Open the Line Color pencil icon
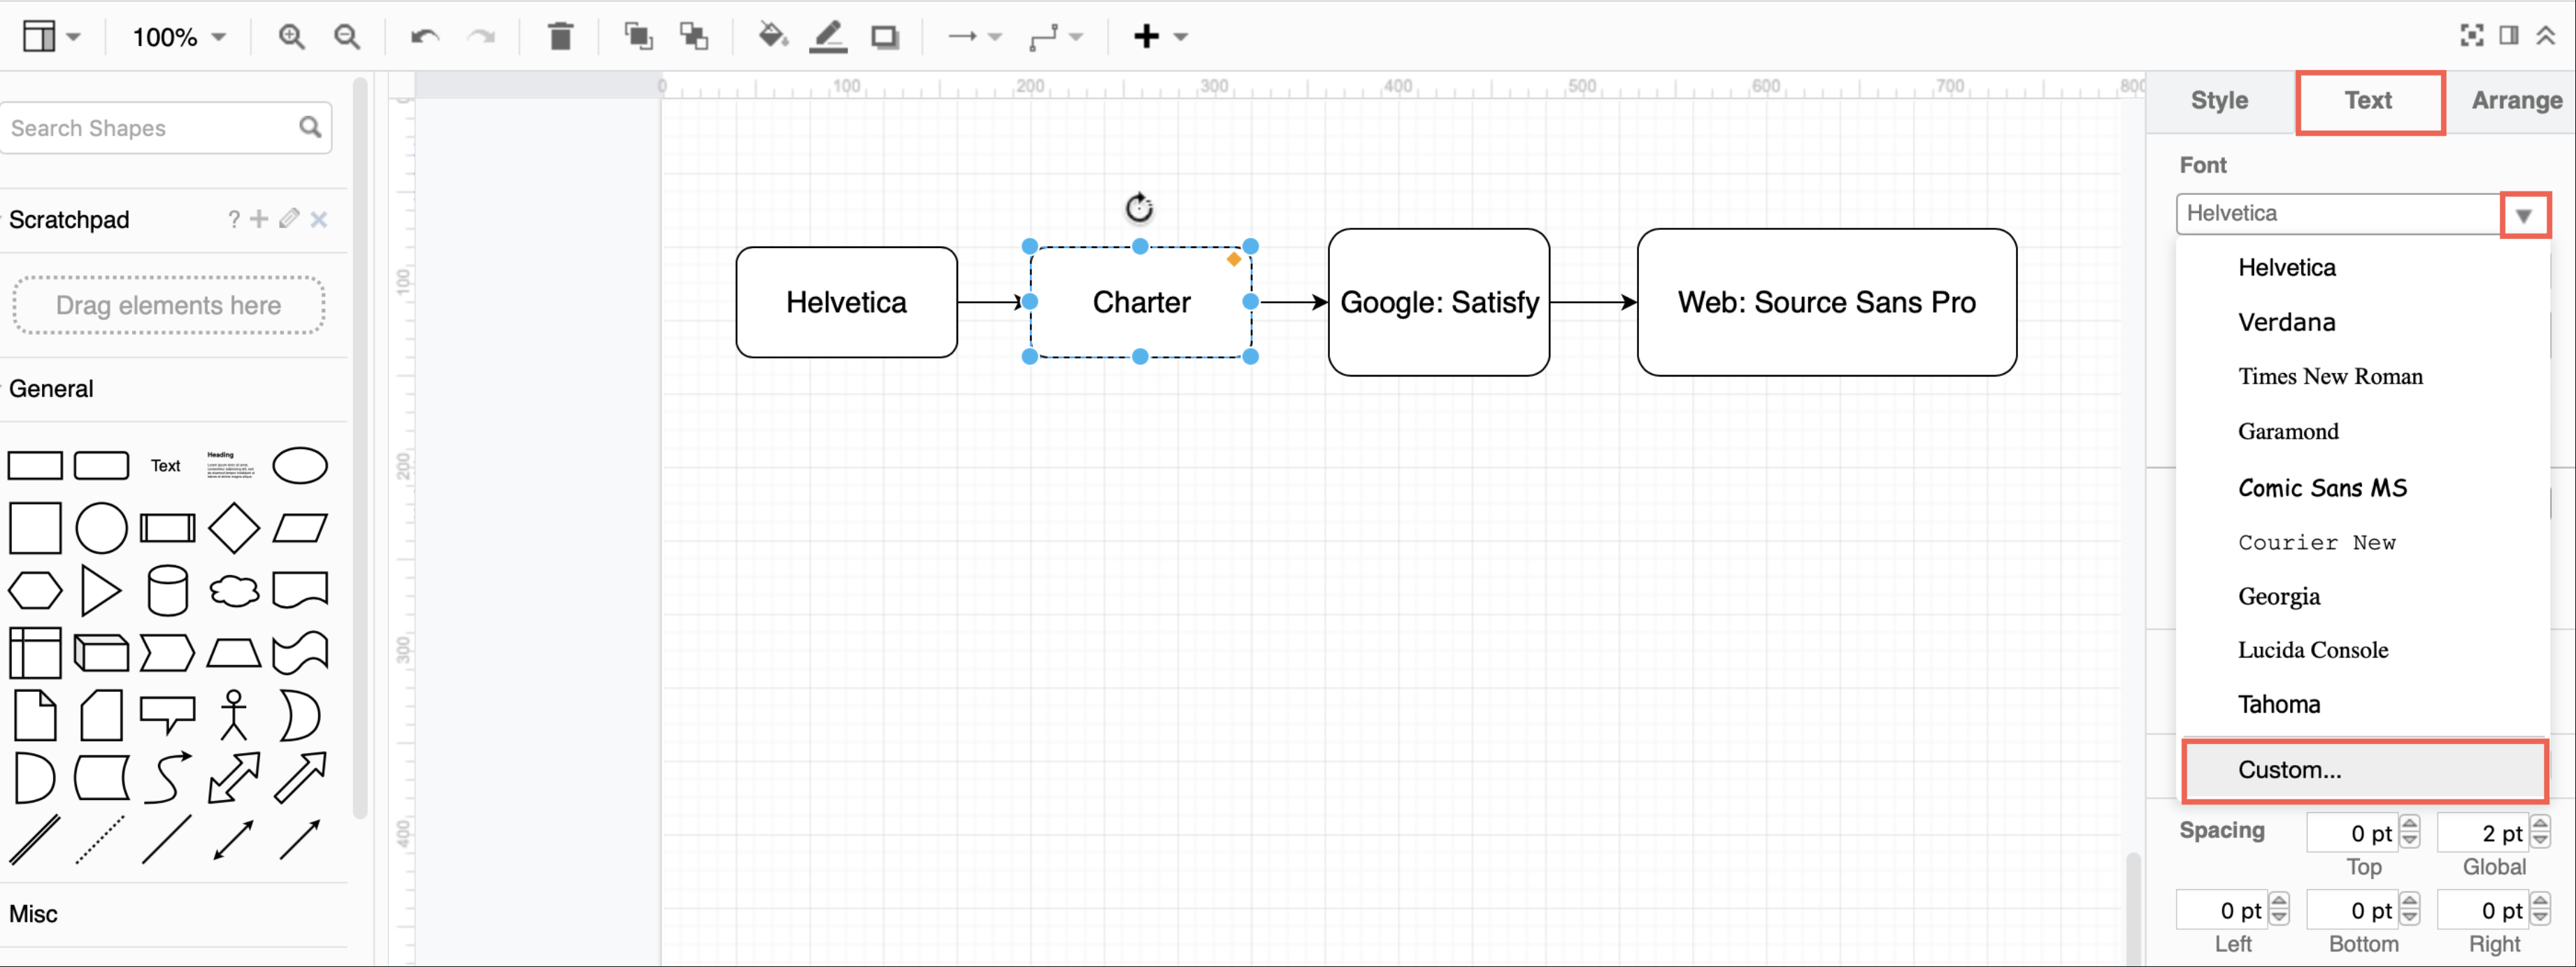This screenshot has height=967, width=2576. coord(828,37)
